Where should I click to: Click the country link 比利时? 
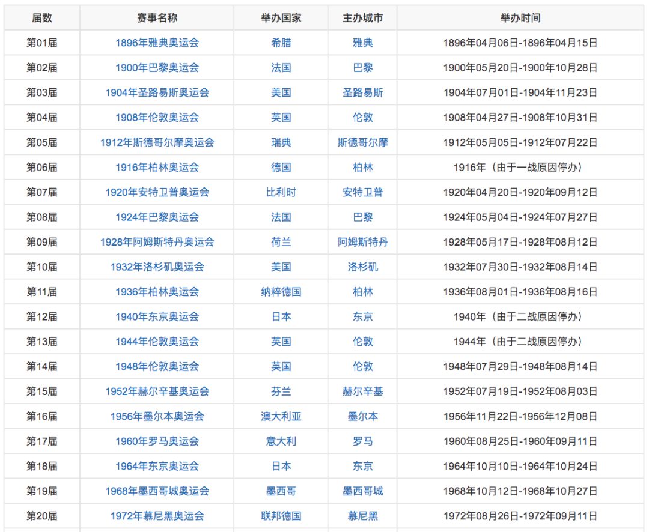(x=281, y=192)
